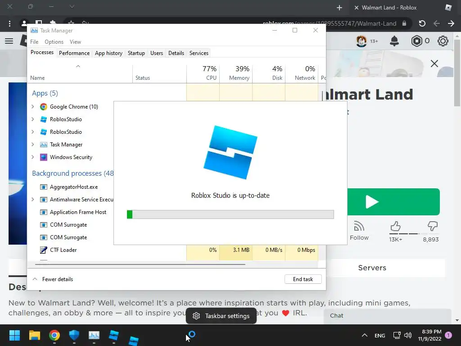The width and height of the screenshot is (461, 346).
Task: Open the Roblox settings gear
Action: click(x=443, y=41)
